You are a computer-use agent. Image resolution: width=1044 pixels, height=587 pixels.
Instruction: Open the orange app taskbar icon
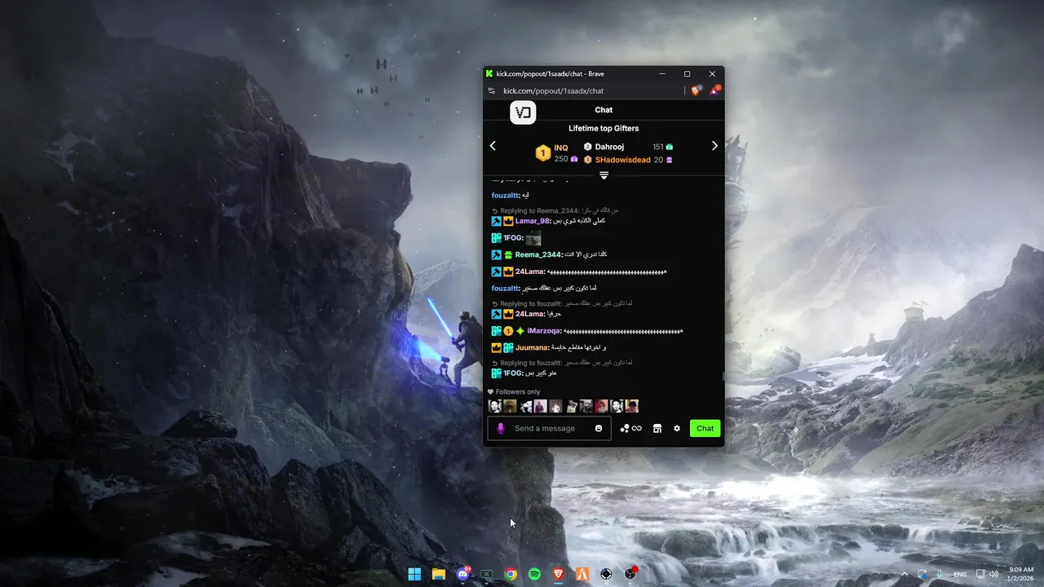coord(582,574)
